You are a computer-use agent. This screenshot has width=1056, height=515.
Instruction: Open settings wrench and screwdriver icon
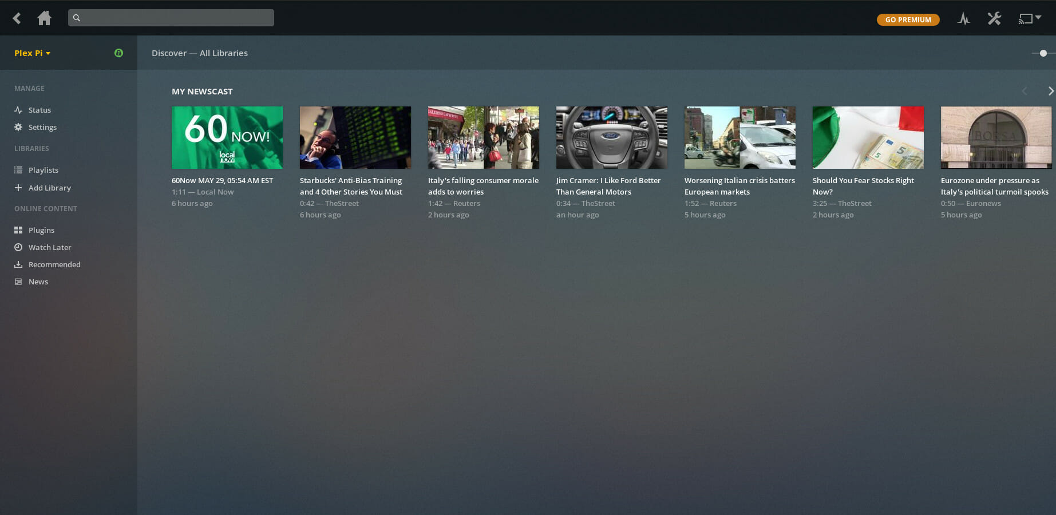pos(994,19)
